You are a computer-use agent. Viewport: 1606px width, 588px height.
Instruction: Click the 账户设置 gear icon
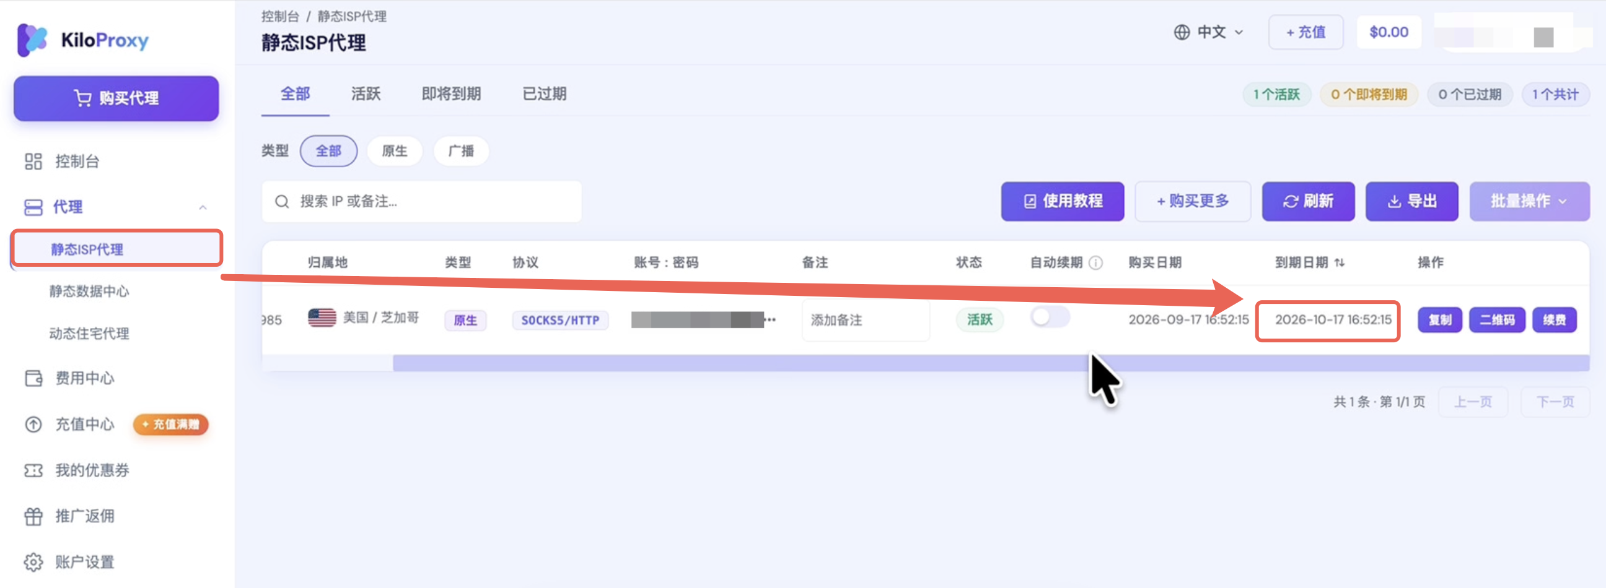(33, 562)
